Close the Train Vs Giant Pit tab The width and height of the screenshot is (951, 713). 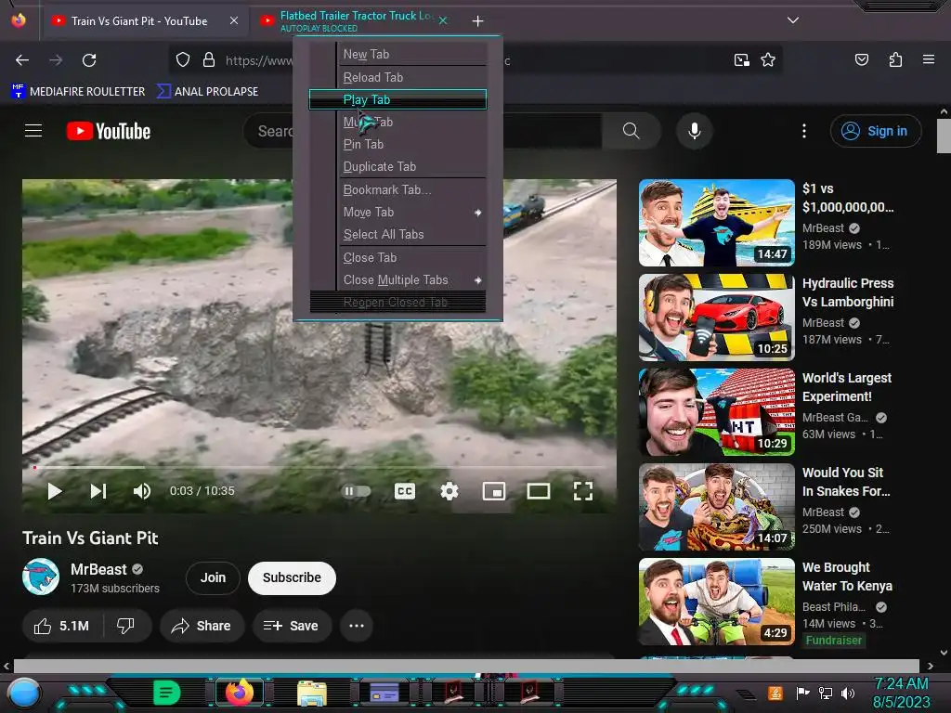[x=233, y=20]
